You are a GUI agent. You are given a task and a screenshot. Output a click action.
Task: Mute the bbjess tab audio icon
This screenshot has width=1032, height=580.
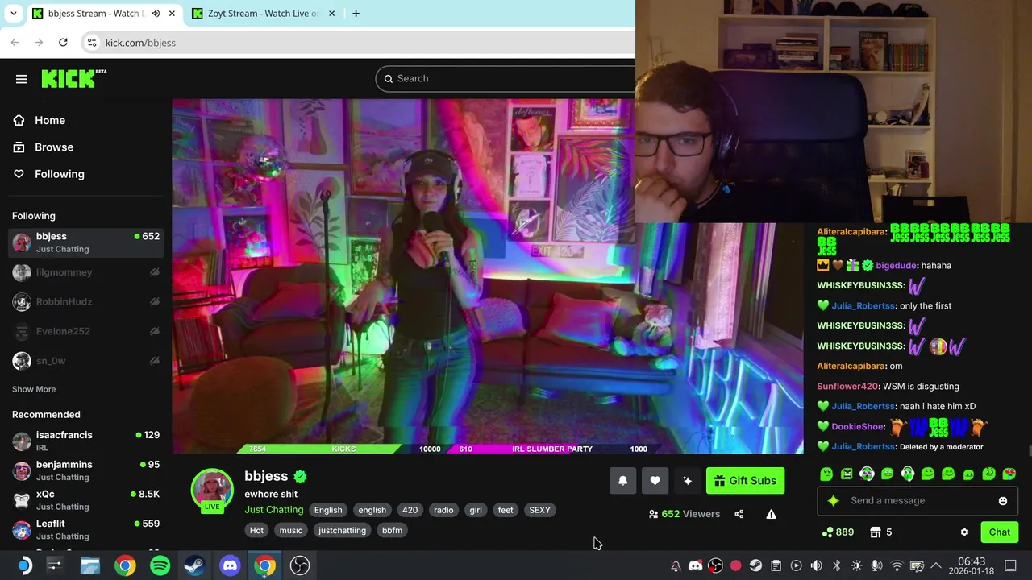pyautogui.click(x=155, y=14)
